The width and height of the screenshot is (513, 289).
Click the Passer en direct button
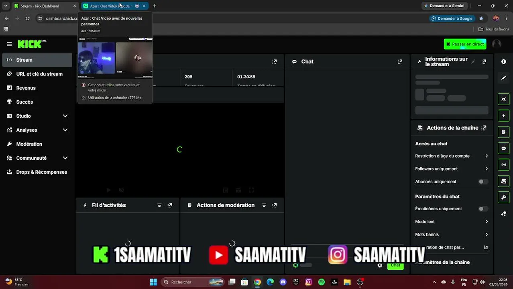pos(465,44)
